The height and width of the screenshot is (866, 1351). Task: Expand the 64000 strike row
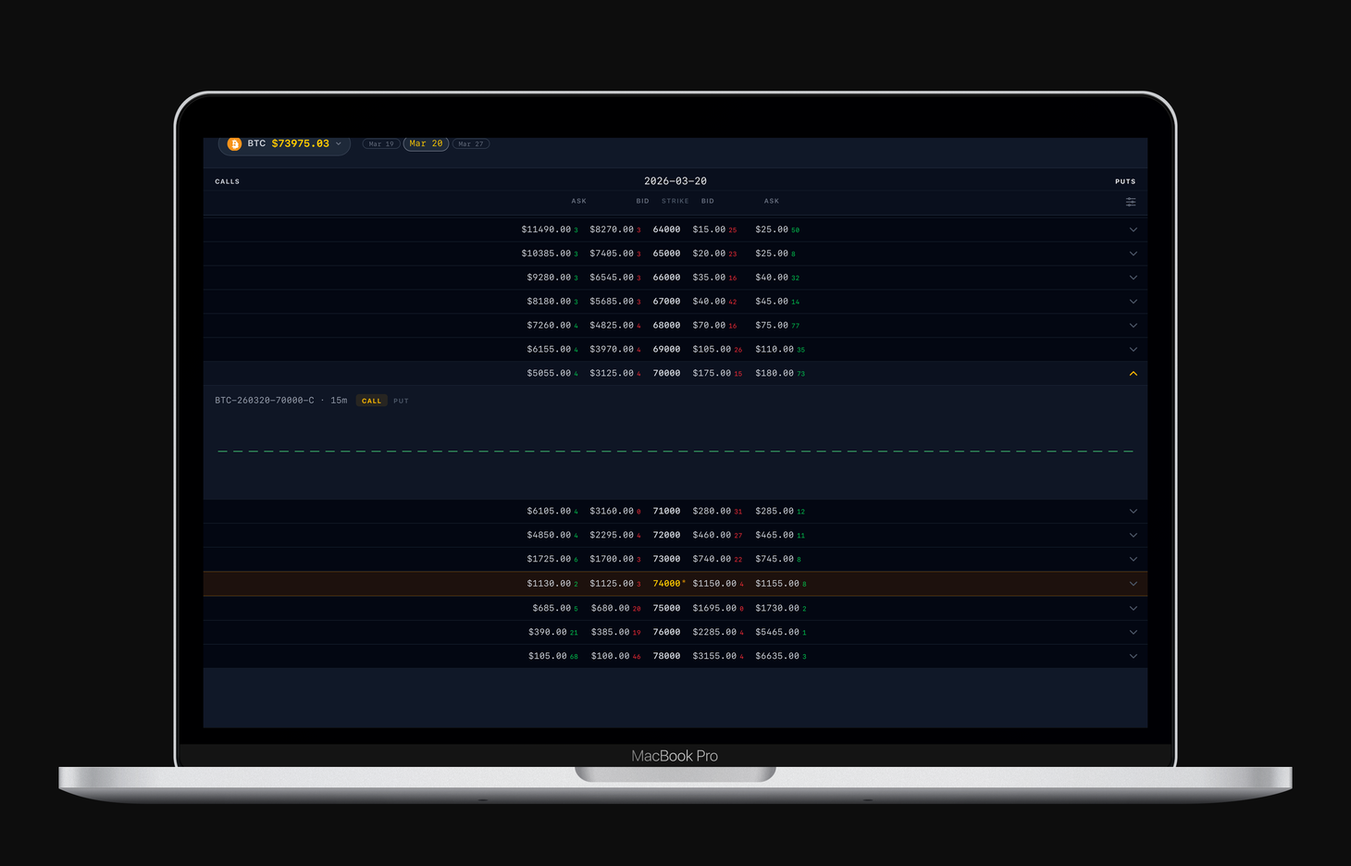(1133, 229)
